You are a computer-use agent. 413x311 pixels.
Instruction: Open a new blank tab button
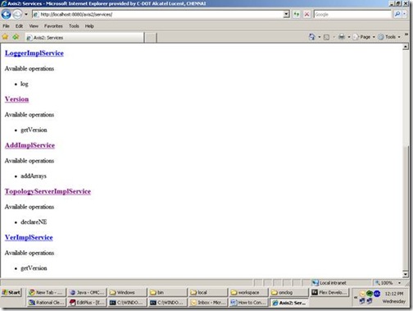click(150, 38)
